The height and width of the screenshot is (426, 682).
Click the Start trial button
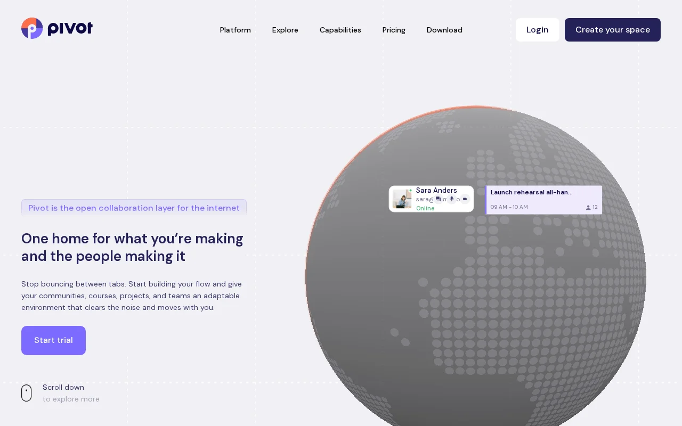coord(53,340)
